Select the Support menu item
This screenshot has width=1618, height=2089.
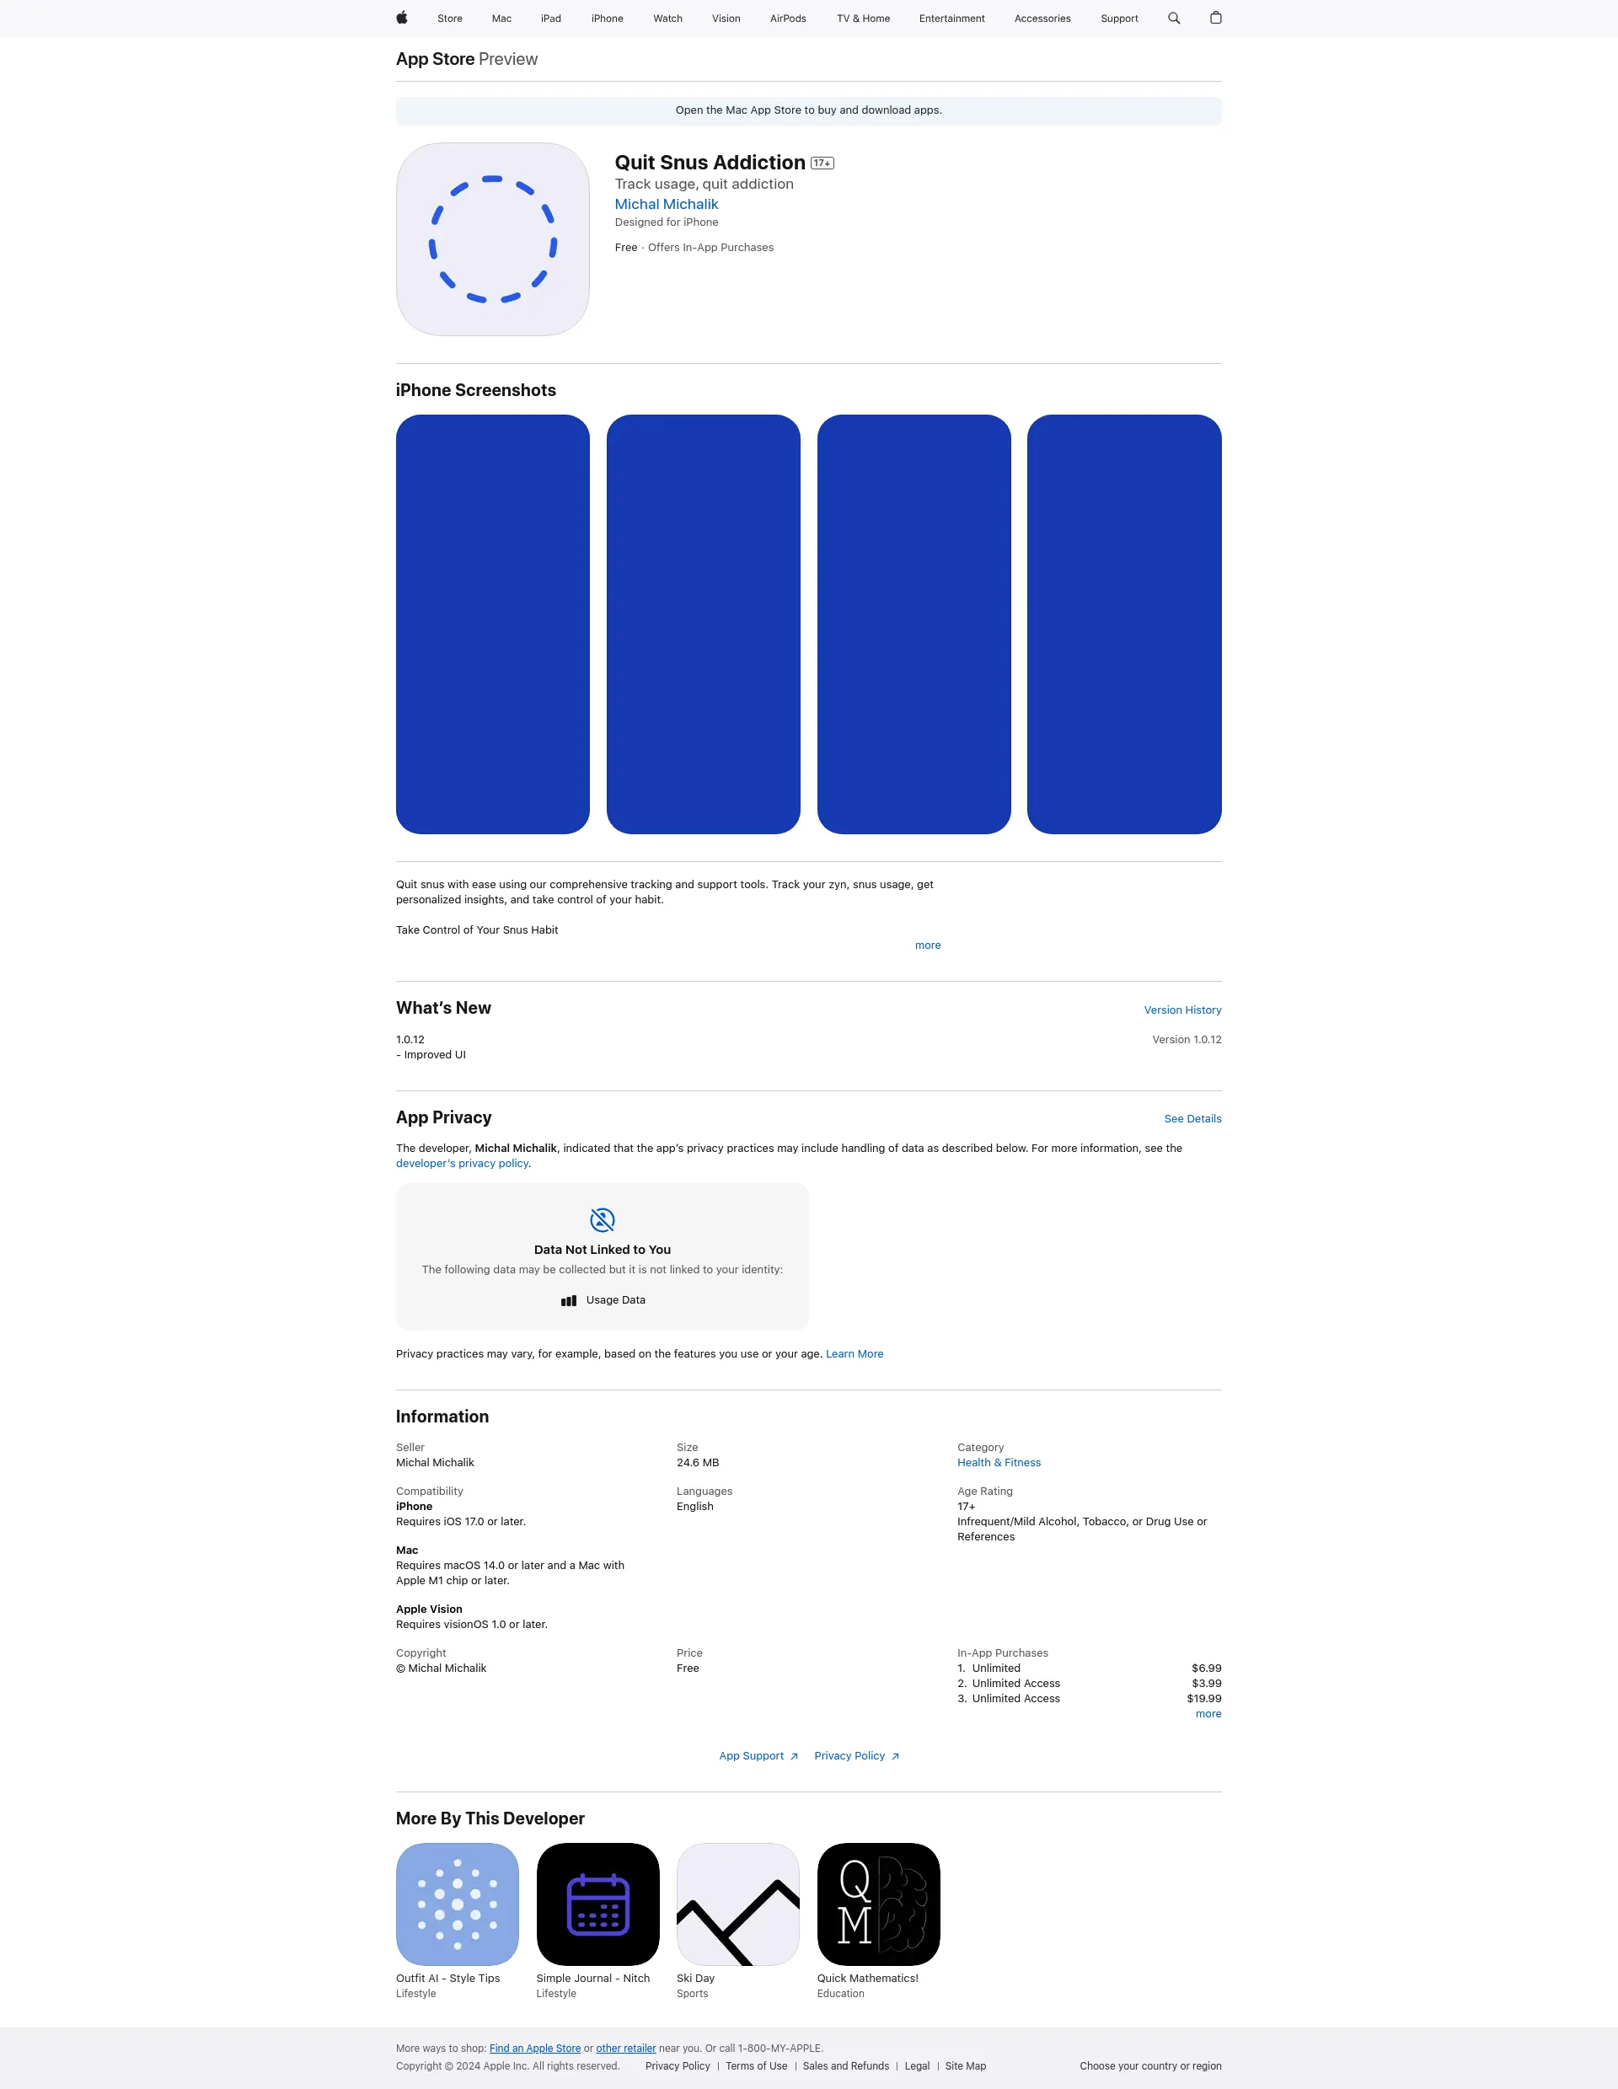point(1117,19)
